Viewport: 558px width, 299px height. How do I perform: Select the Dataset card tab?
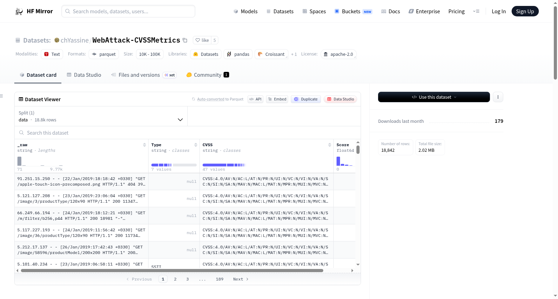[38, 75]
